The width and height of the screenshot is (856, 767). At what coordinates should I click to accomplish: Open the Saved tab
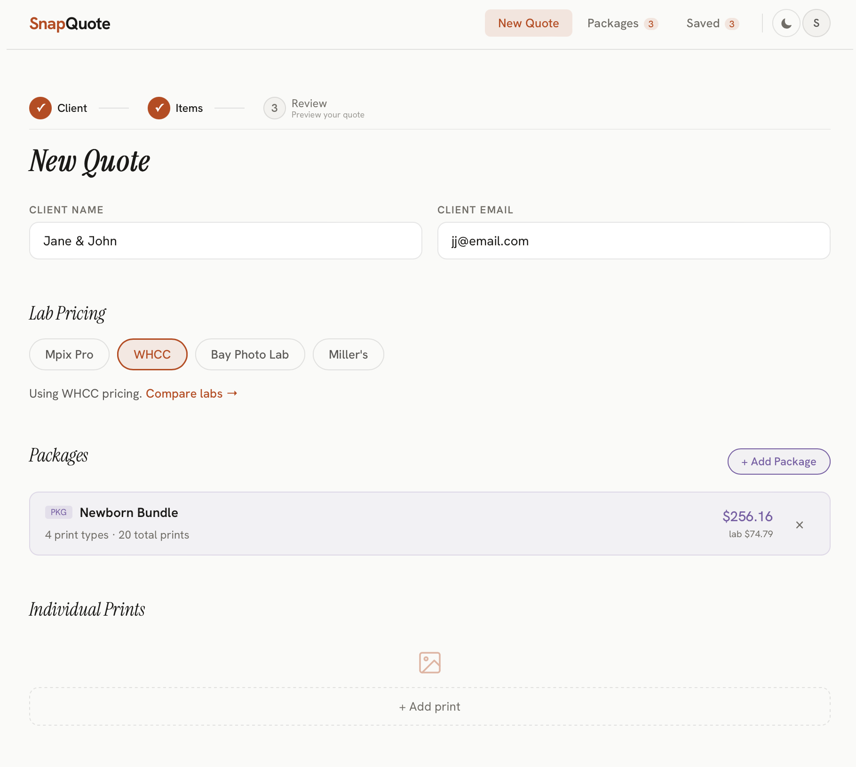click(x=712, y=23)
